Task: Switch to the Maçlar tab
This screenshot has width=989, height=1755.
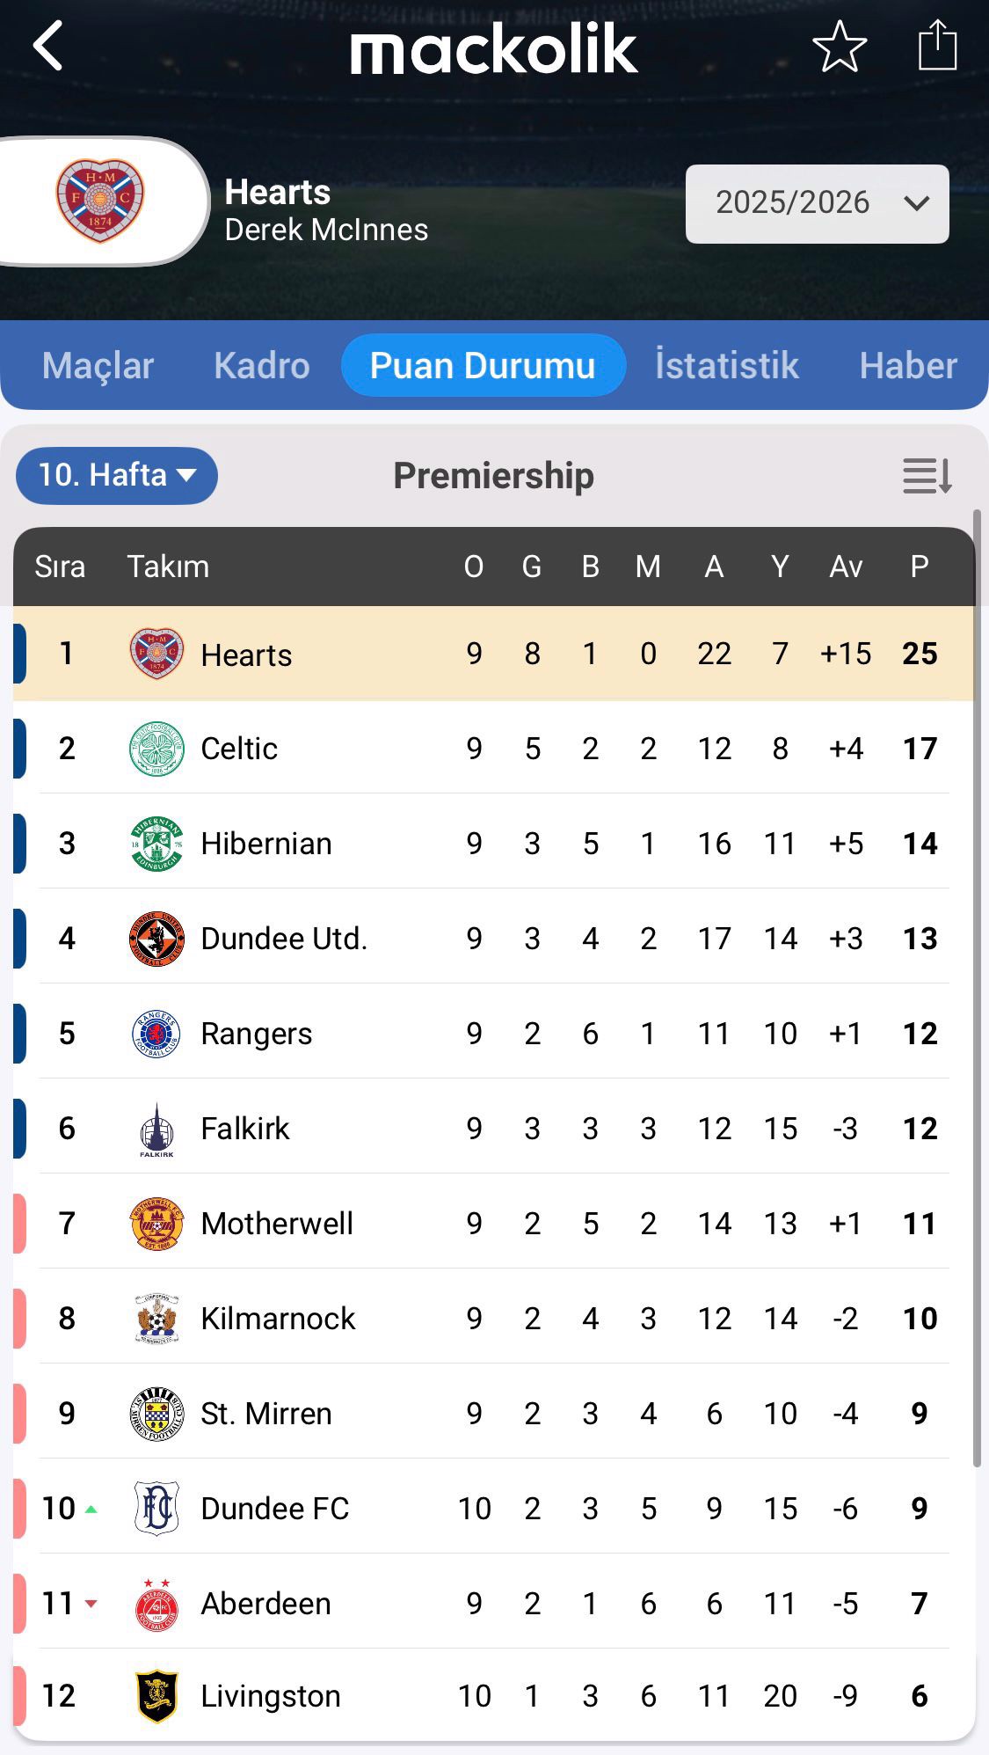Action: pos(98,366)
